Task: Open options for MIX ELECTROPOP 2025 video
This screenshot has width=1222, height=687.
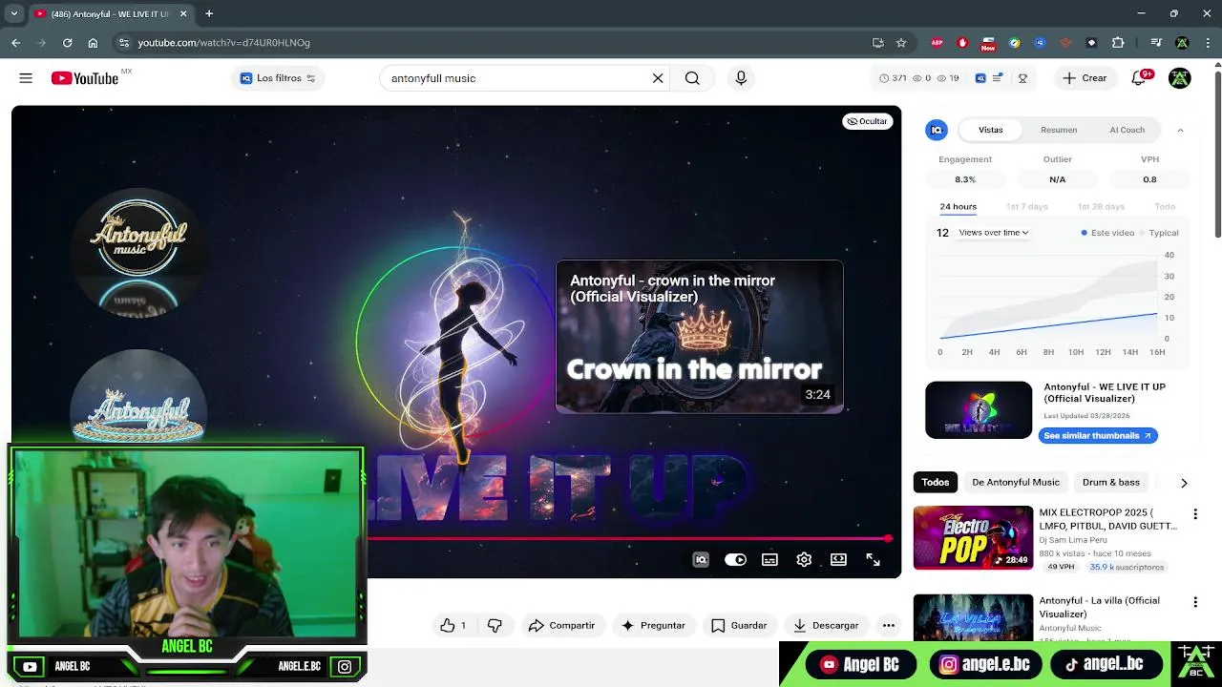Action: click(1195, 514)
